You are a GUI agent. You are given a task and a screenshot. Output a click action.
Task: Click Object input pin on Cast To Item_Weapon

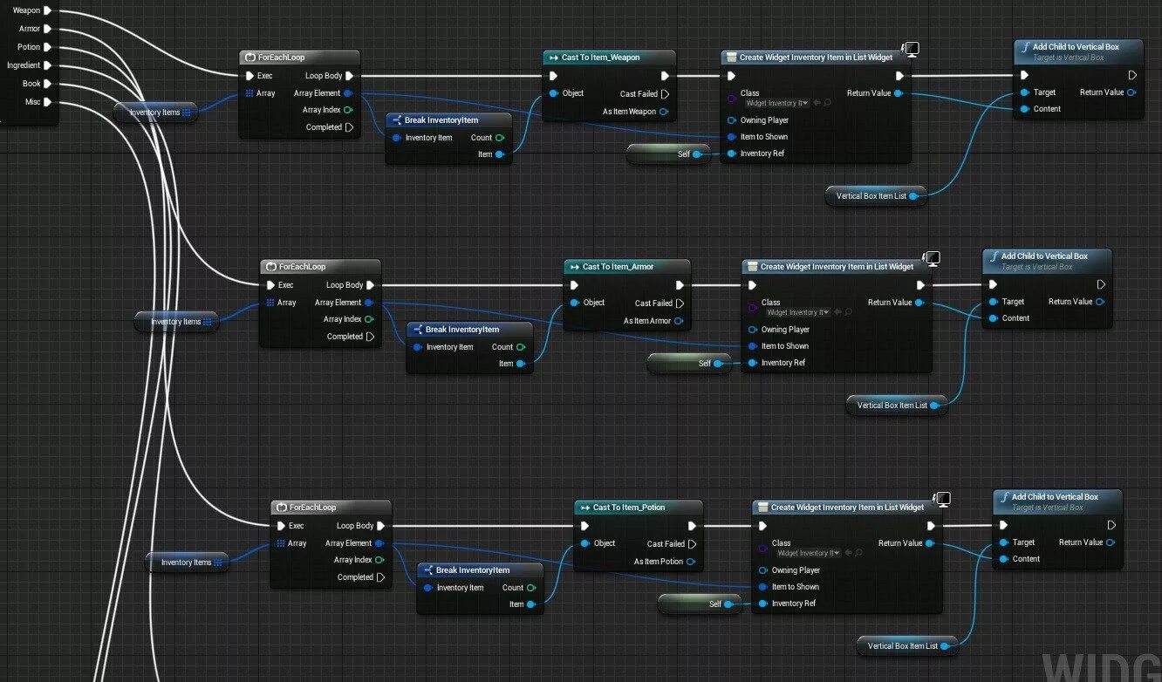click(x=553, y=93)
